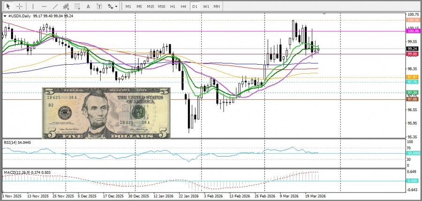Toggle the active D1 timeframe button

point(195,7)
